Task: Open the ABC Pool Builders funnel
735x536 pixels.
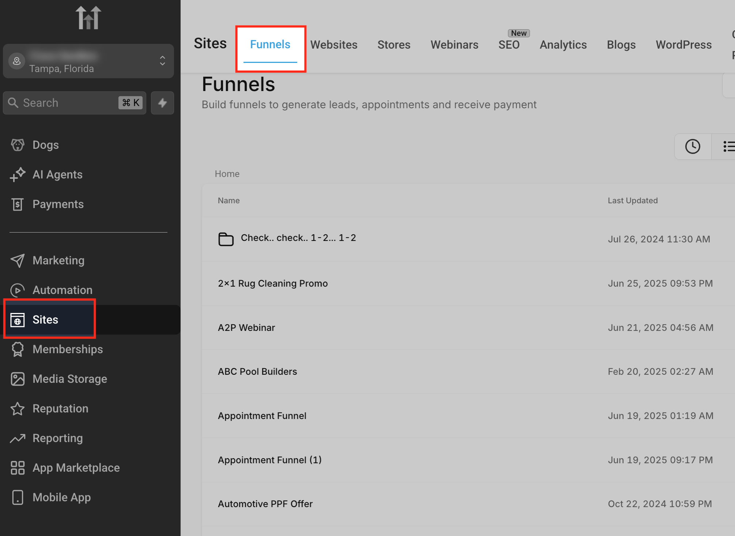Action: (x=257, y=372)
